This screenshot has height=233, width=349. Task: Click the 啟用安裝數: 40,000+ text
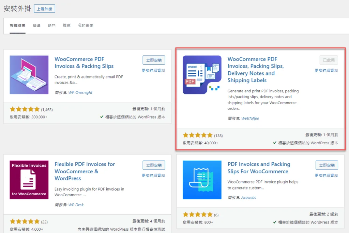[x=200, y=143]
